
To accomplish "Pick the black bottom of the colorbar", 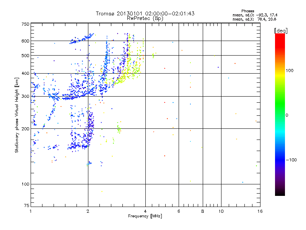I will click(x=280, y=194).
